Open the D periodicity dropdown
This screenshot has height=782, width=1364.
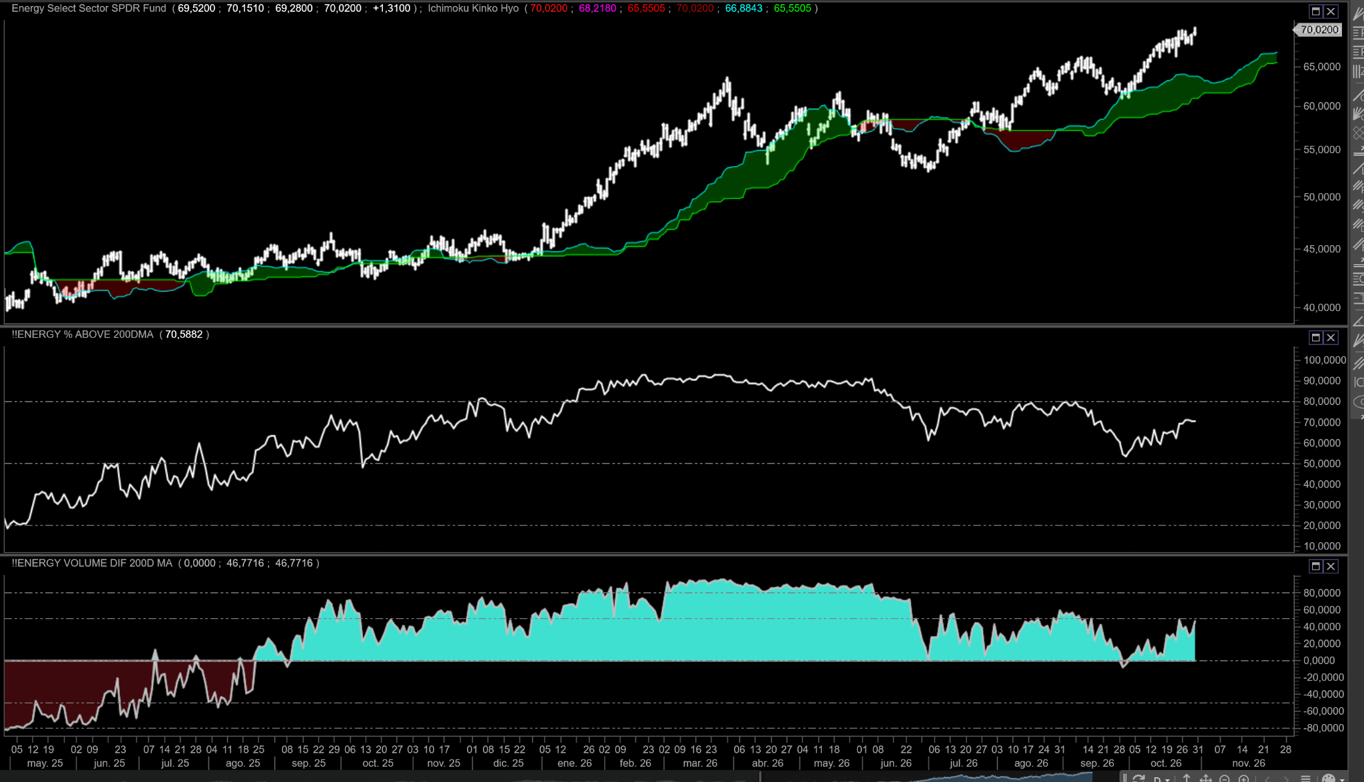[1162, 779]
